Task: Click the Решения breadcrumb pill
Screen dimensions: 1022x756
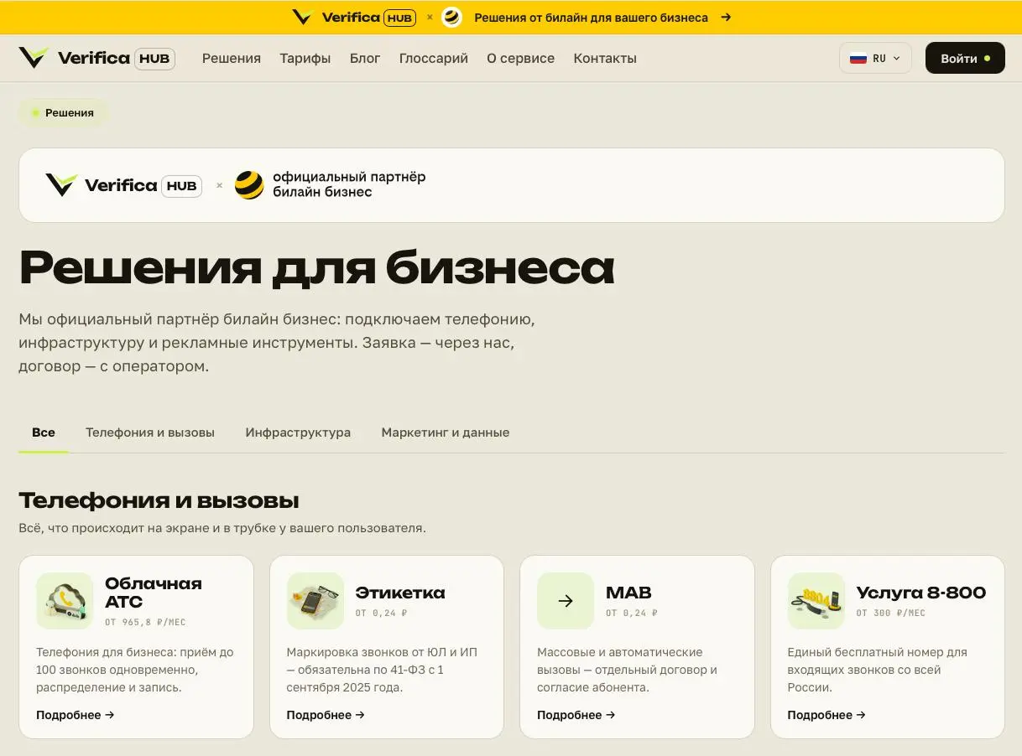Action: (63, 112)
